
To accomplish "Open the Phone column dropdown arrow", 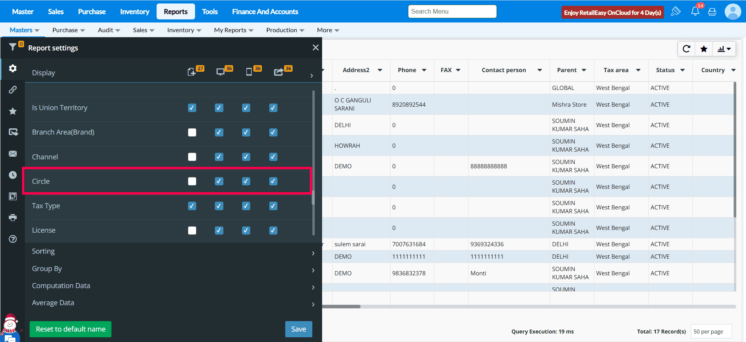I will pos(424,70).
